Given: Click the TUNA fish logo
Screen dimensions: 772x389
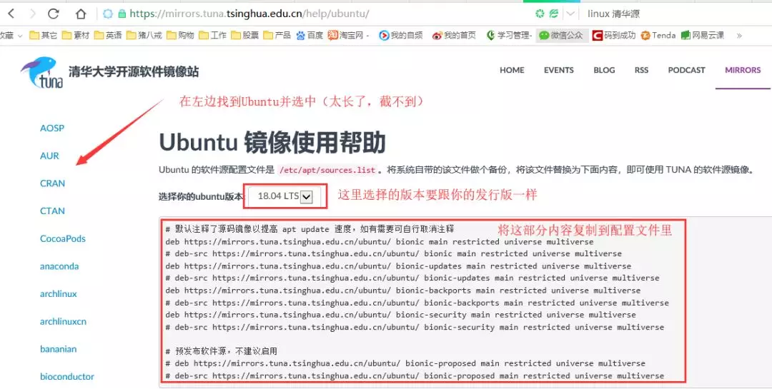Looking at the screenshot, I should (42, 72).
